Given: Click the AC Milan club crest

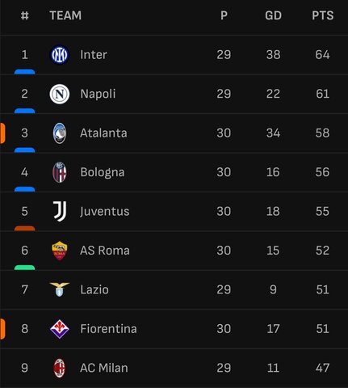Looking at the screenshot, I should point(60,368).
